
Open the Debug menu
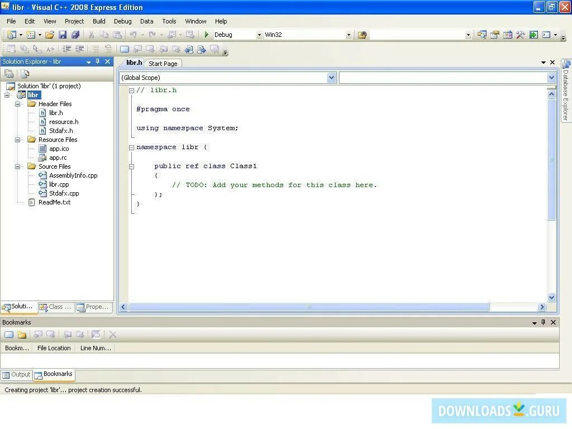(122, 21)
